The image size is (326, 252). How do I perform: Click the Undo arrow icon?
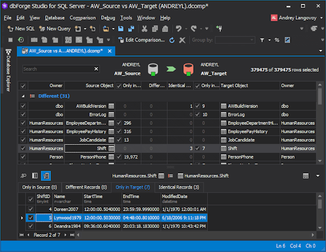178,29
